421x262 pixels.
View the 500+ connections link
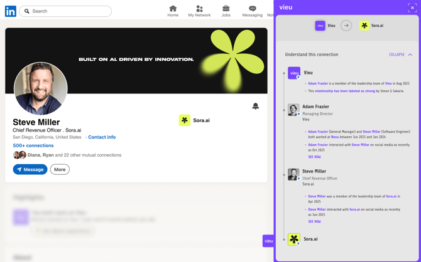[33, 145]
